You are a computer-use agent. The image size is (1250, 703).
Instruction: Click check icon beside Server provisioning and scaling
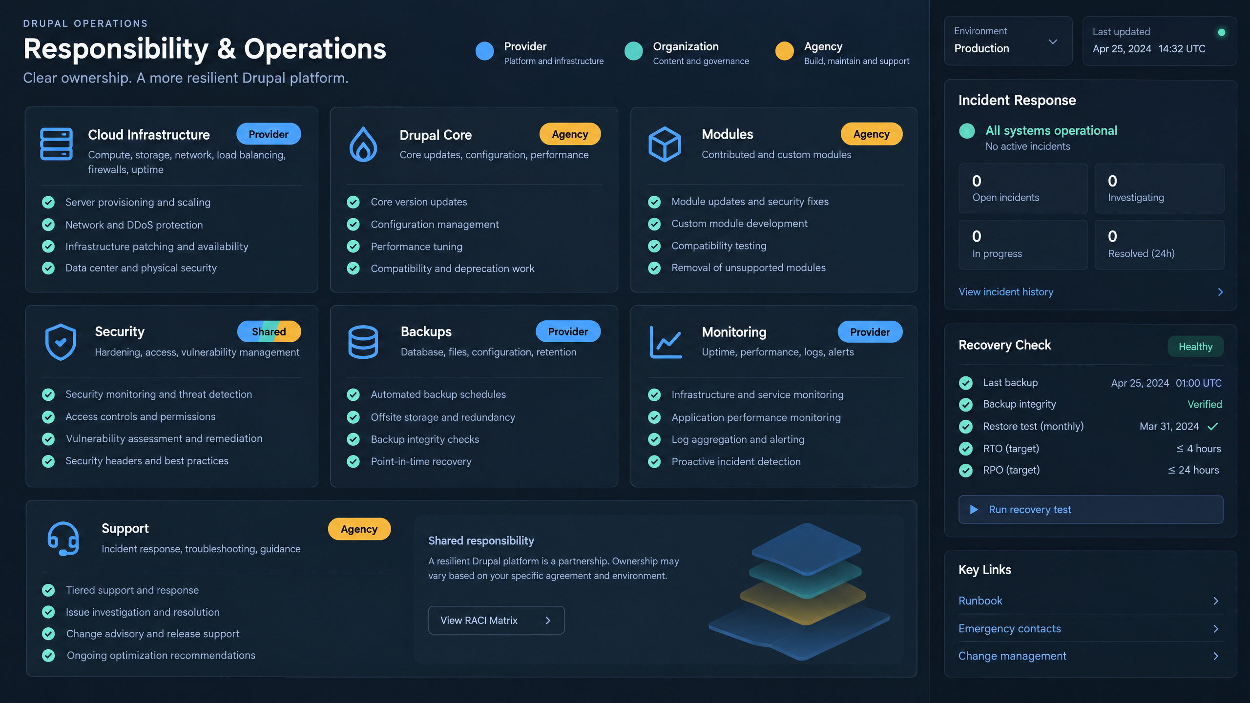tap(48, 202)
